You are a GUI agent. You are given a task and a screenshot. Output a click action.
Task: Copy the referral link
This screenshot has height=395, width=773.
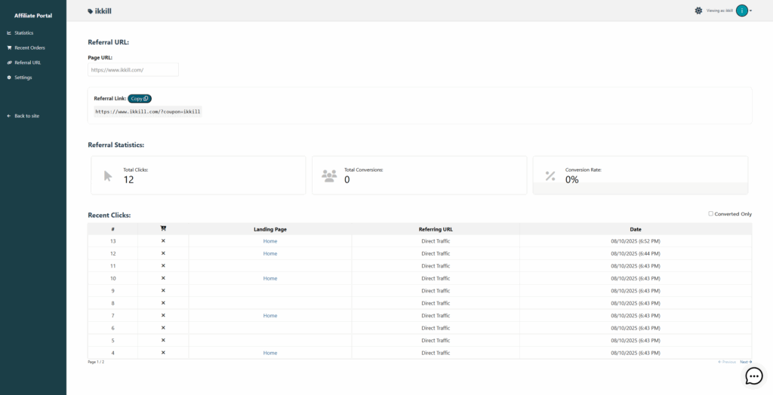coord(140,99)
